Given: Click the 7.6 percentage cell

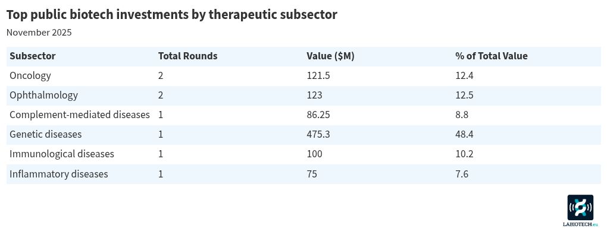Looking at the screenshot, I should [462, 174].
